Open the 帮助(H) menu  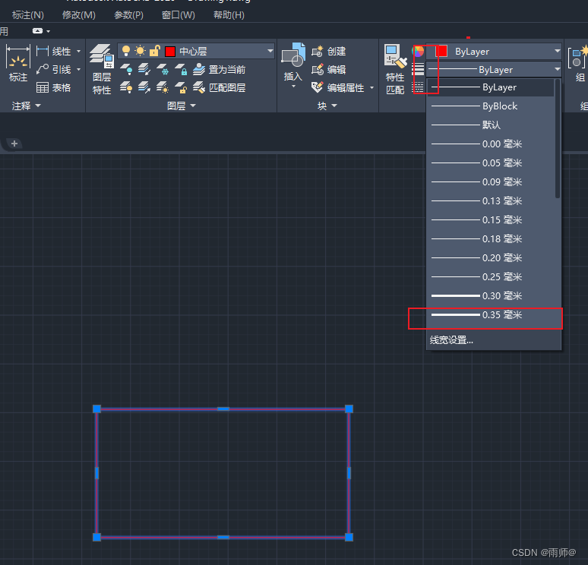pos(229,15)
